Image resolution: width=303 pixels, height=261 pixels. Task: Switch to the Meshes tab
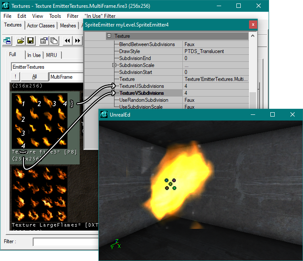[x=68, y=26]
